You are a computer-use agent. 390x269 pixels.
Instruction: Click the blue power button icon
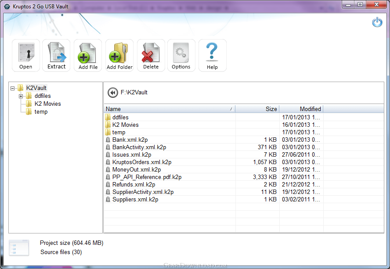pyautogui.click(x=377, y=22)
